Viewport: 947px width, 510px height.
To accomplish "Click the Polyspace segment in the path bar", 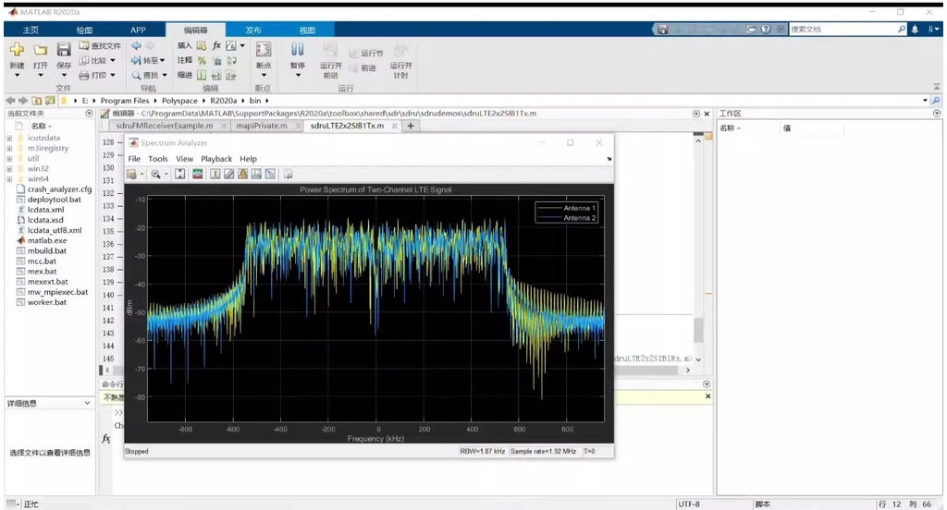I will pos(179,101).
